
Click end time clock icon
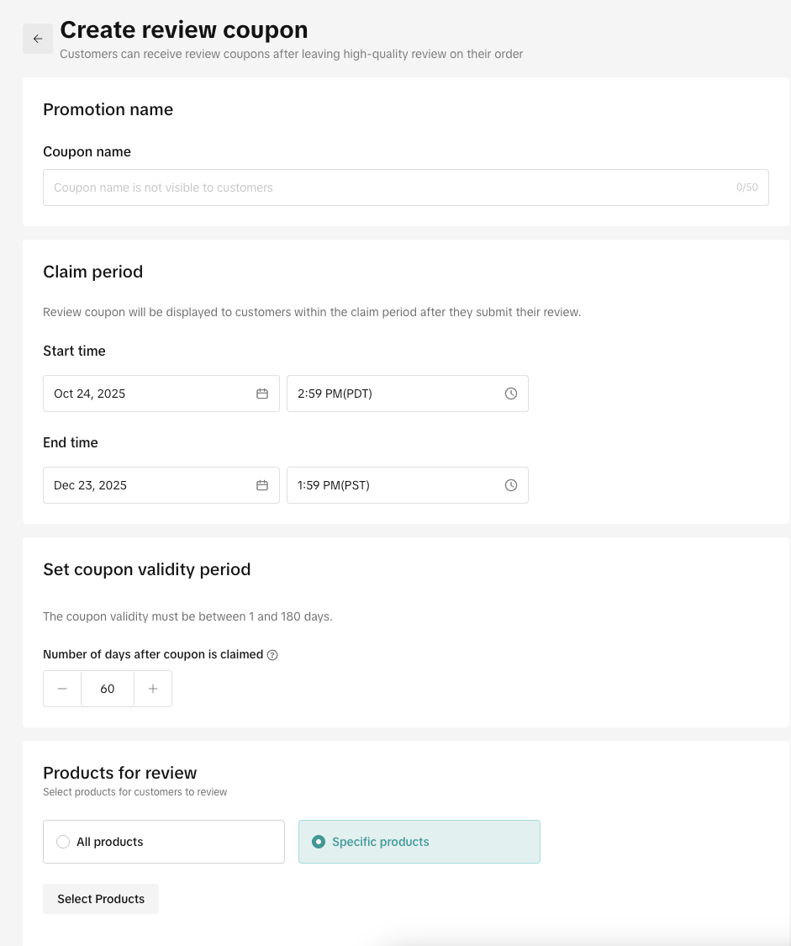click(511, 485)
